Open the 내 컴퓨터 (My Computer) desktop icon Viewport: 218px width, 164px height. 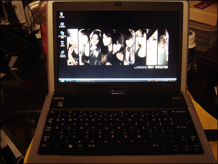pos(62,25)
